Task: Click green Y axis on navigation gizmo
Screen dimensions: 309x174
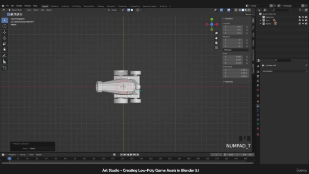Action: click(x=211, y=19)
